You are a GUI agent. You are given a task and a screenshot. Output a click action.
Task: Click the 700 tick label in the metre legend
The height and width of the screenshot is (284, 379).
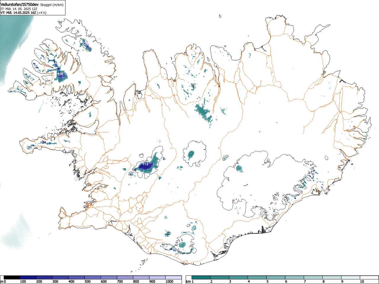click(120, 282)
